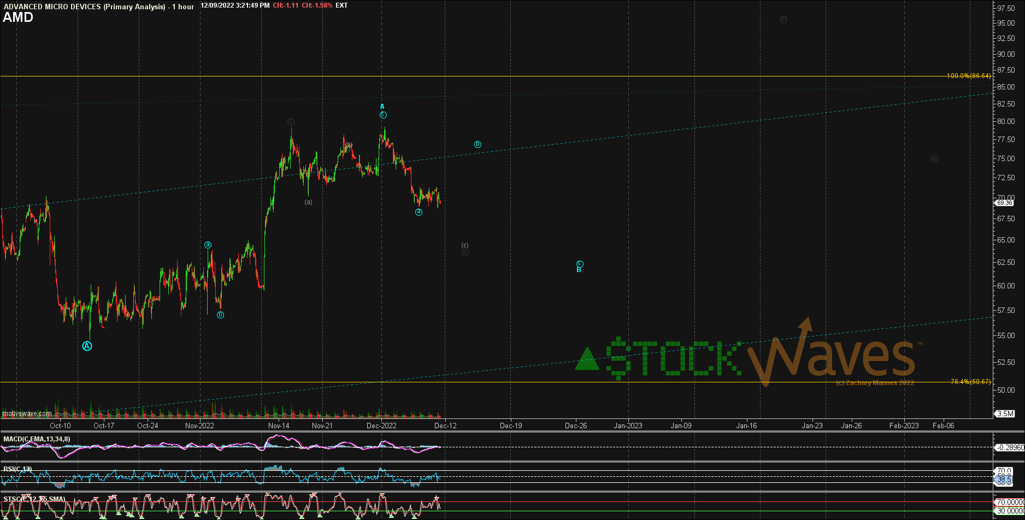The height and width of the screenshot is (520, 1025).
Task: Select the circled a label above the early November spike
Action: 208,245
